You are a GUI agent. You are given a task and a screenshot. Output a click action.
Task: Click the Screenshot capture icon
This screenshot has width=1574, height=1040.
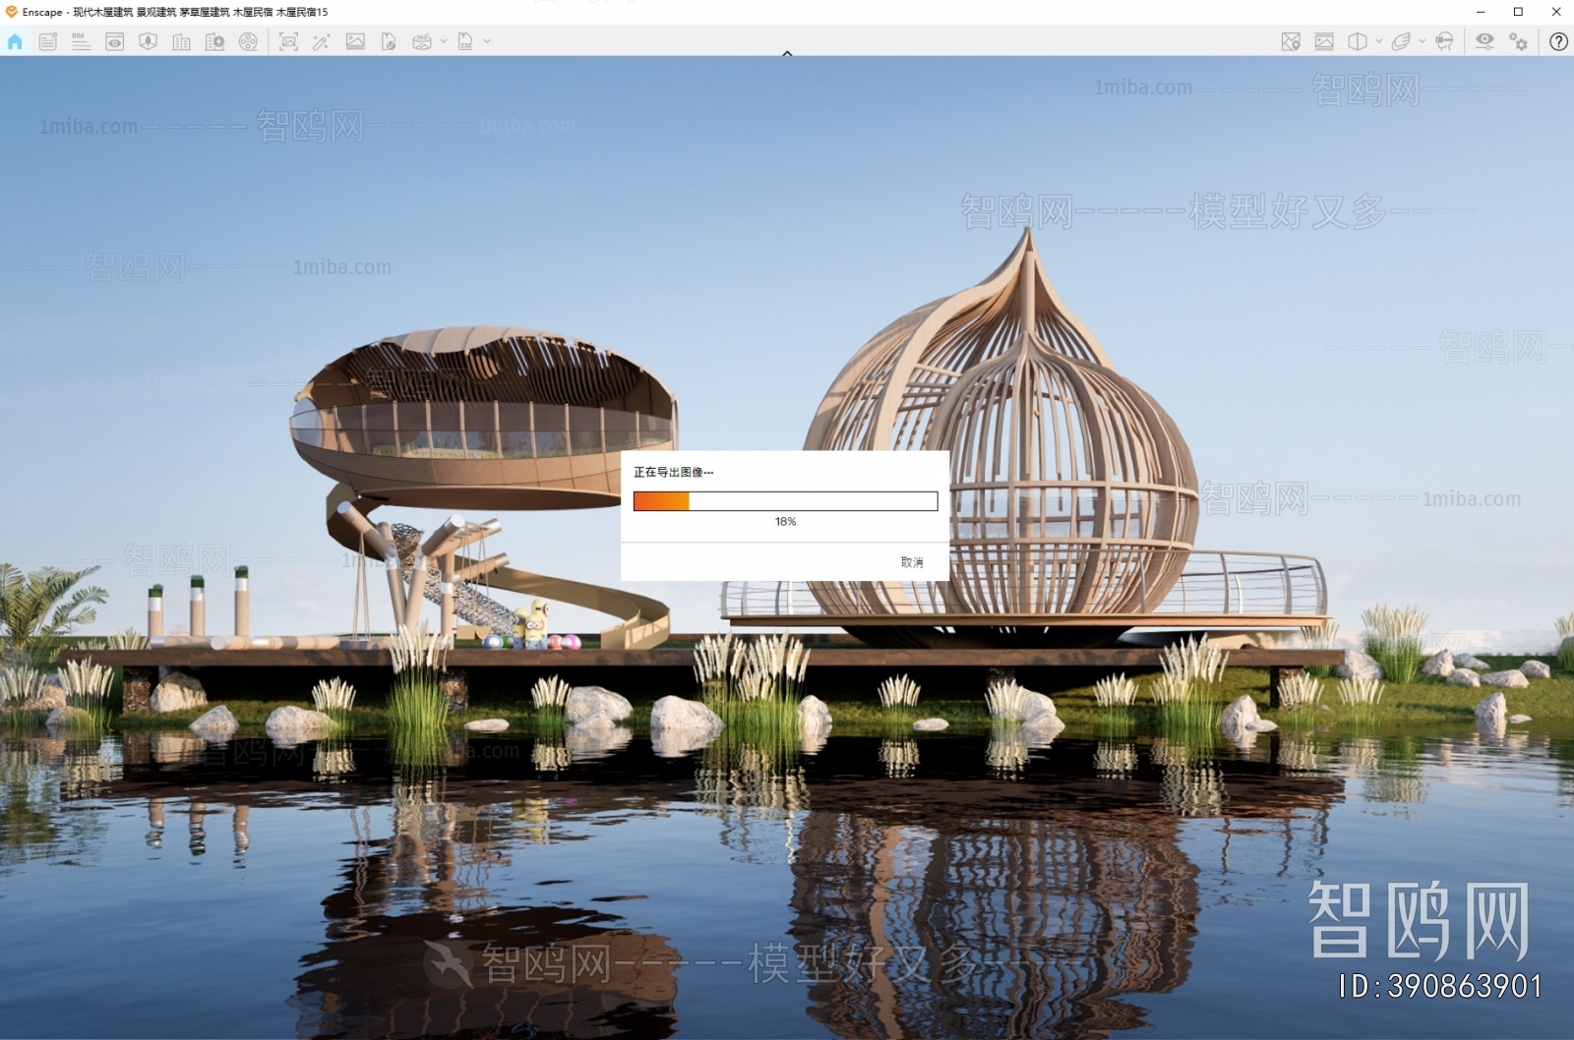pos(288,41)
